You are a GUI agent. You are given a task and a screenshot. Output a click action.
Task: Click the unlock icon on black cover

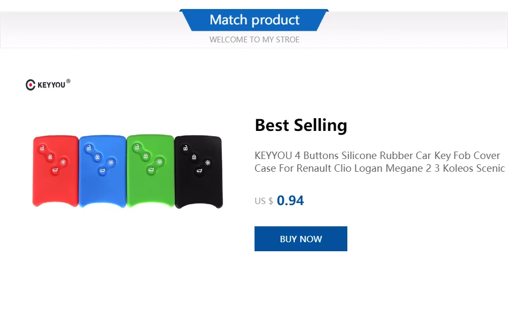[185, 148]
